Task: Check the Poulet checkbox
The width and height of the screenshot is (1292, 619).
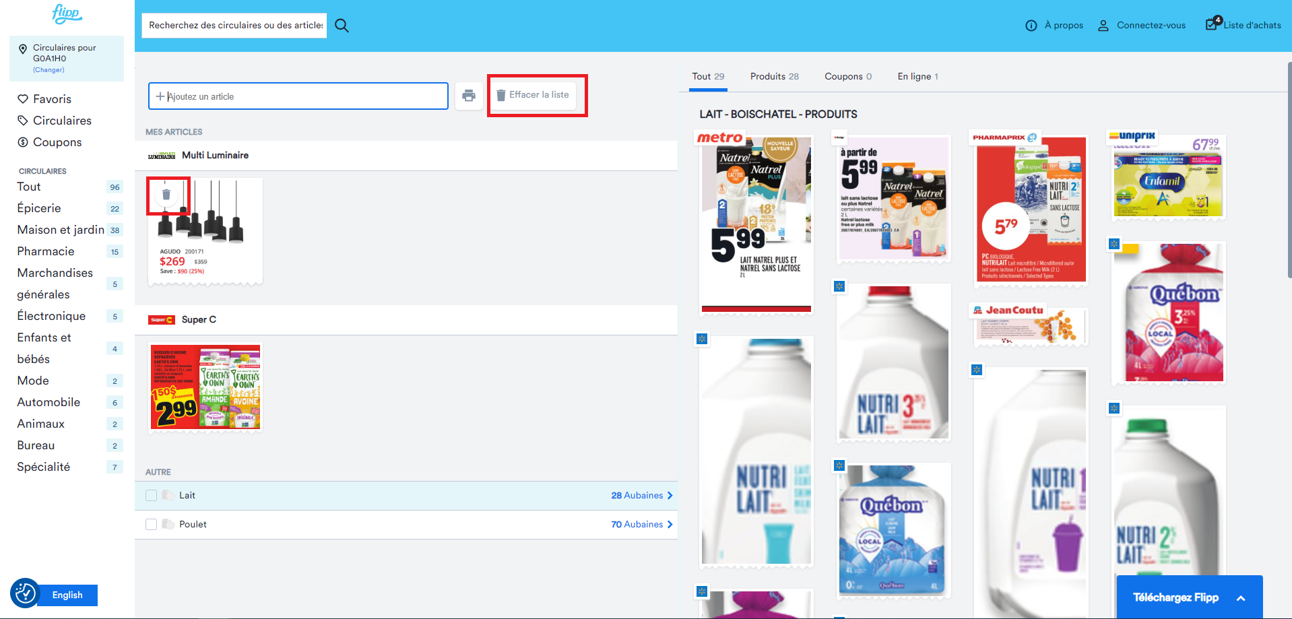Action: point(151,524)
